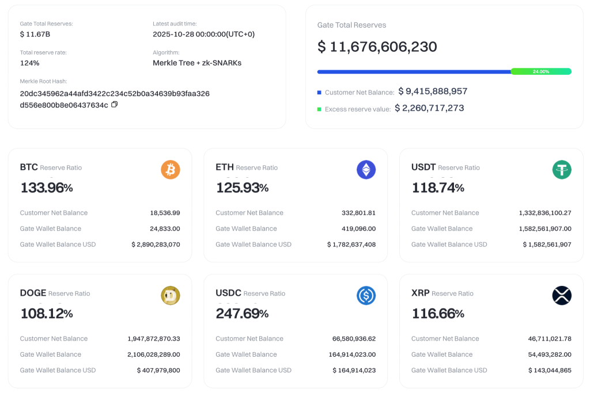Click the USDT Tether icon
590x397 pixels.
click(x=562, y=169)
